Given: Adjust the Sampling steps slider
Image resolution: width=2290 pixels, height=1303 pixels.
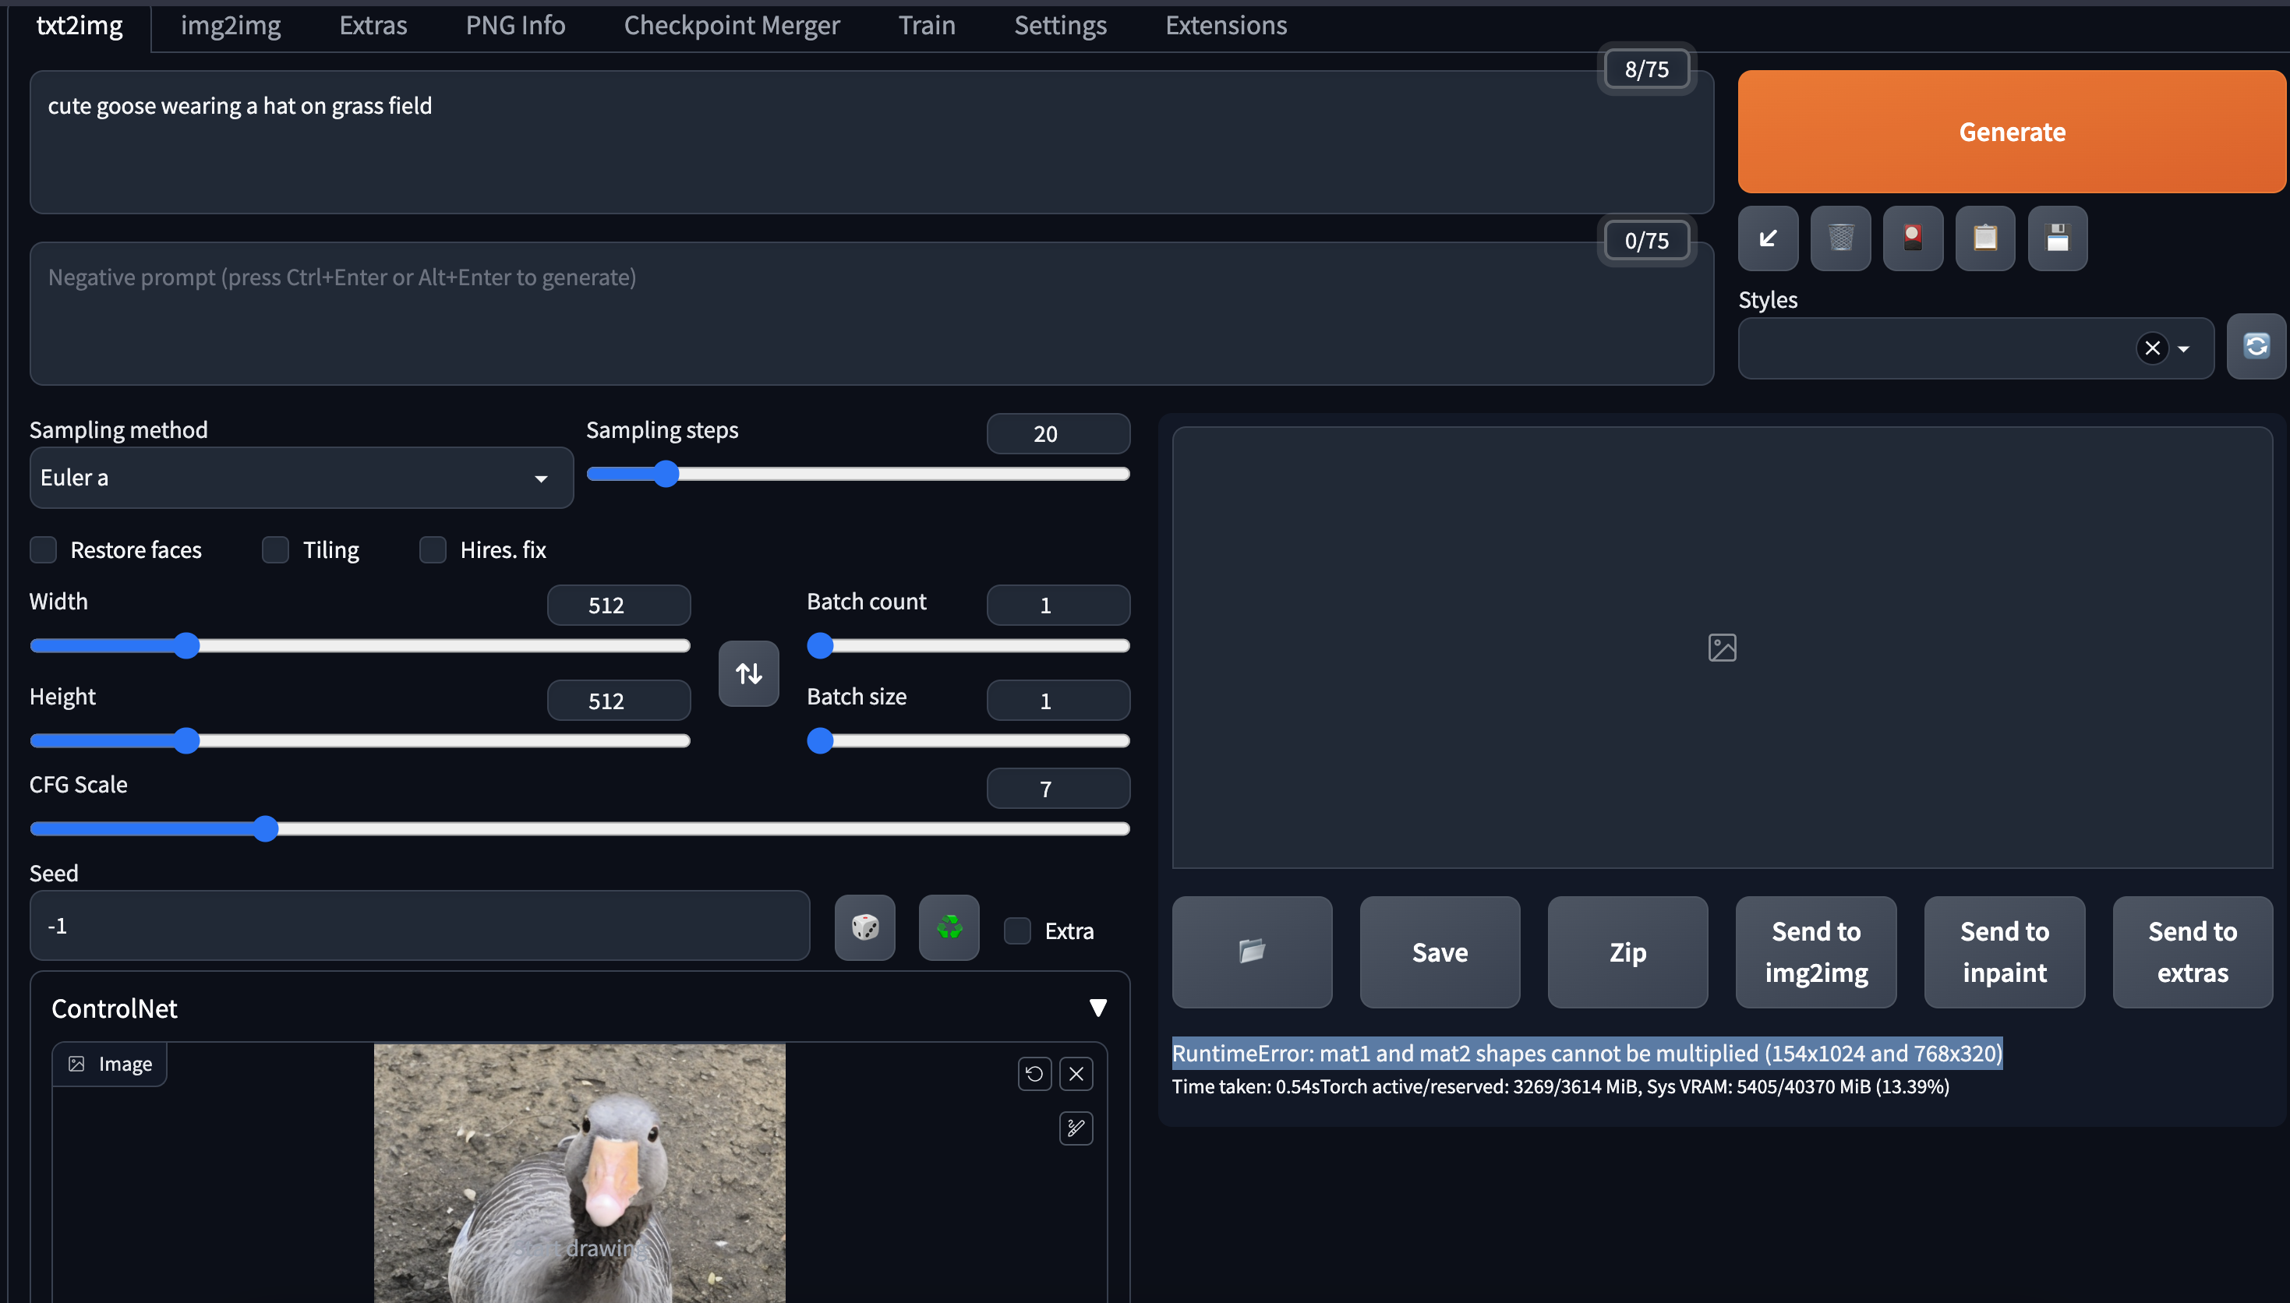Looking at the screenshot, I should pos(857,473).
